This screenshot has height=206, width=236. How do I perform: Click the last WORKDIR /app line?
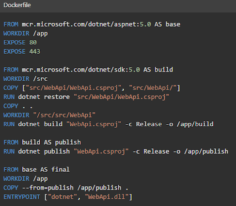pos(26,178)
